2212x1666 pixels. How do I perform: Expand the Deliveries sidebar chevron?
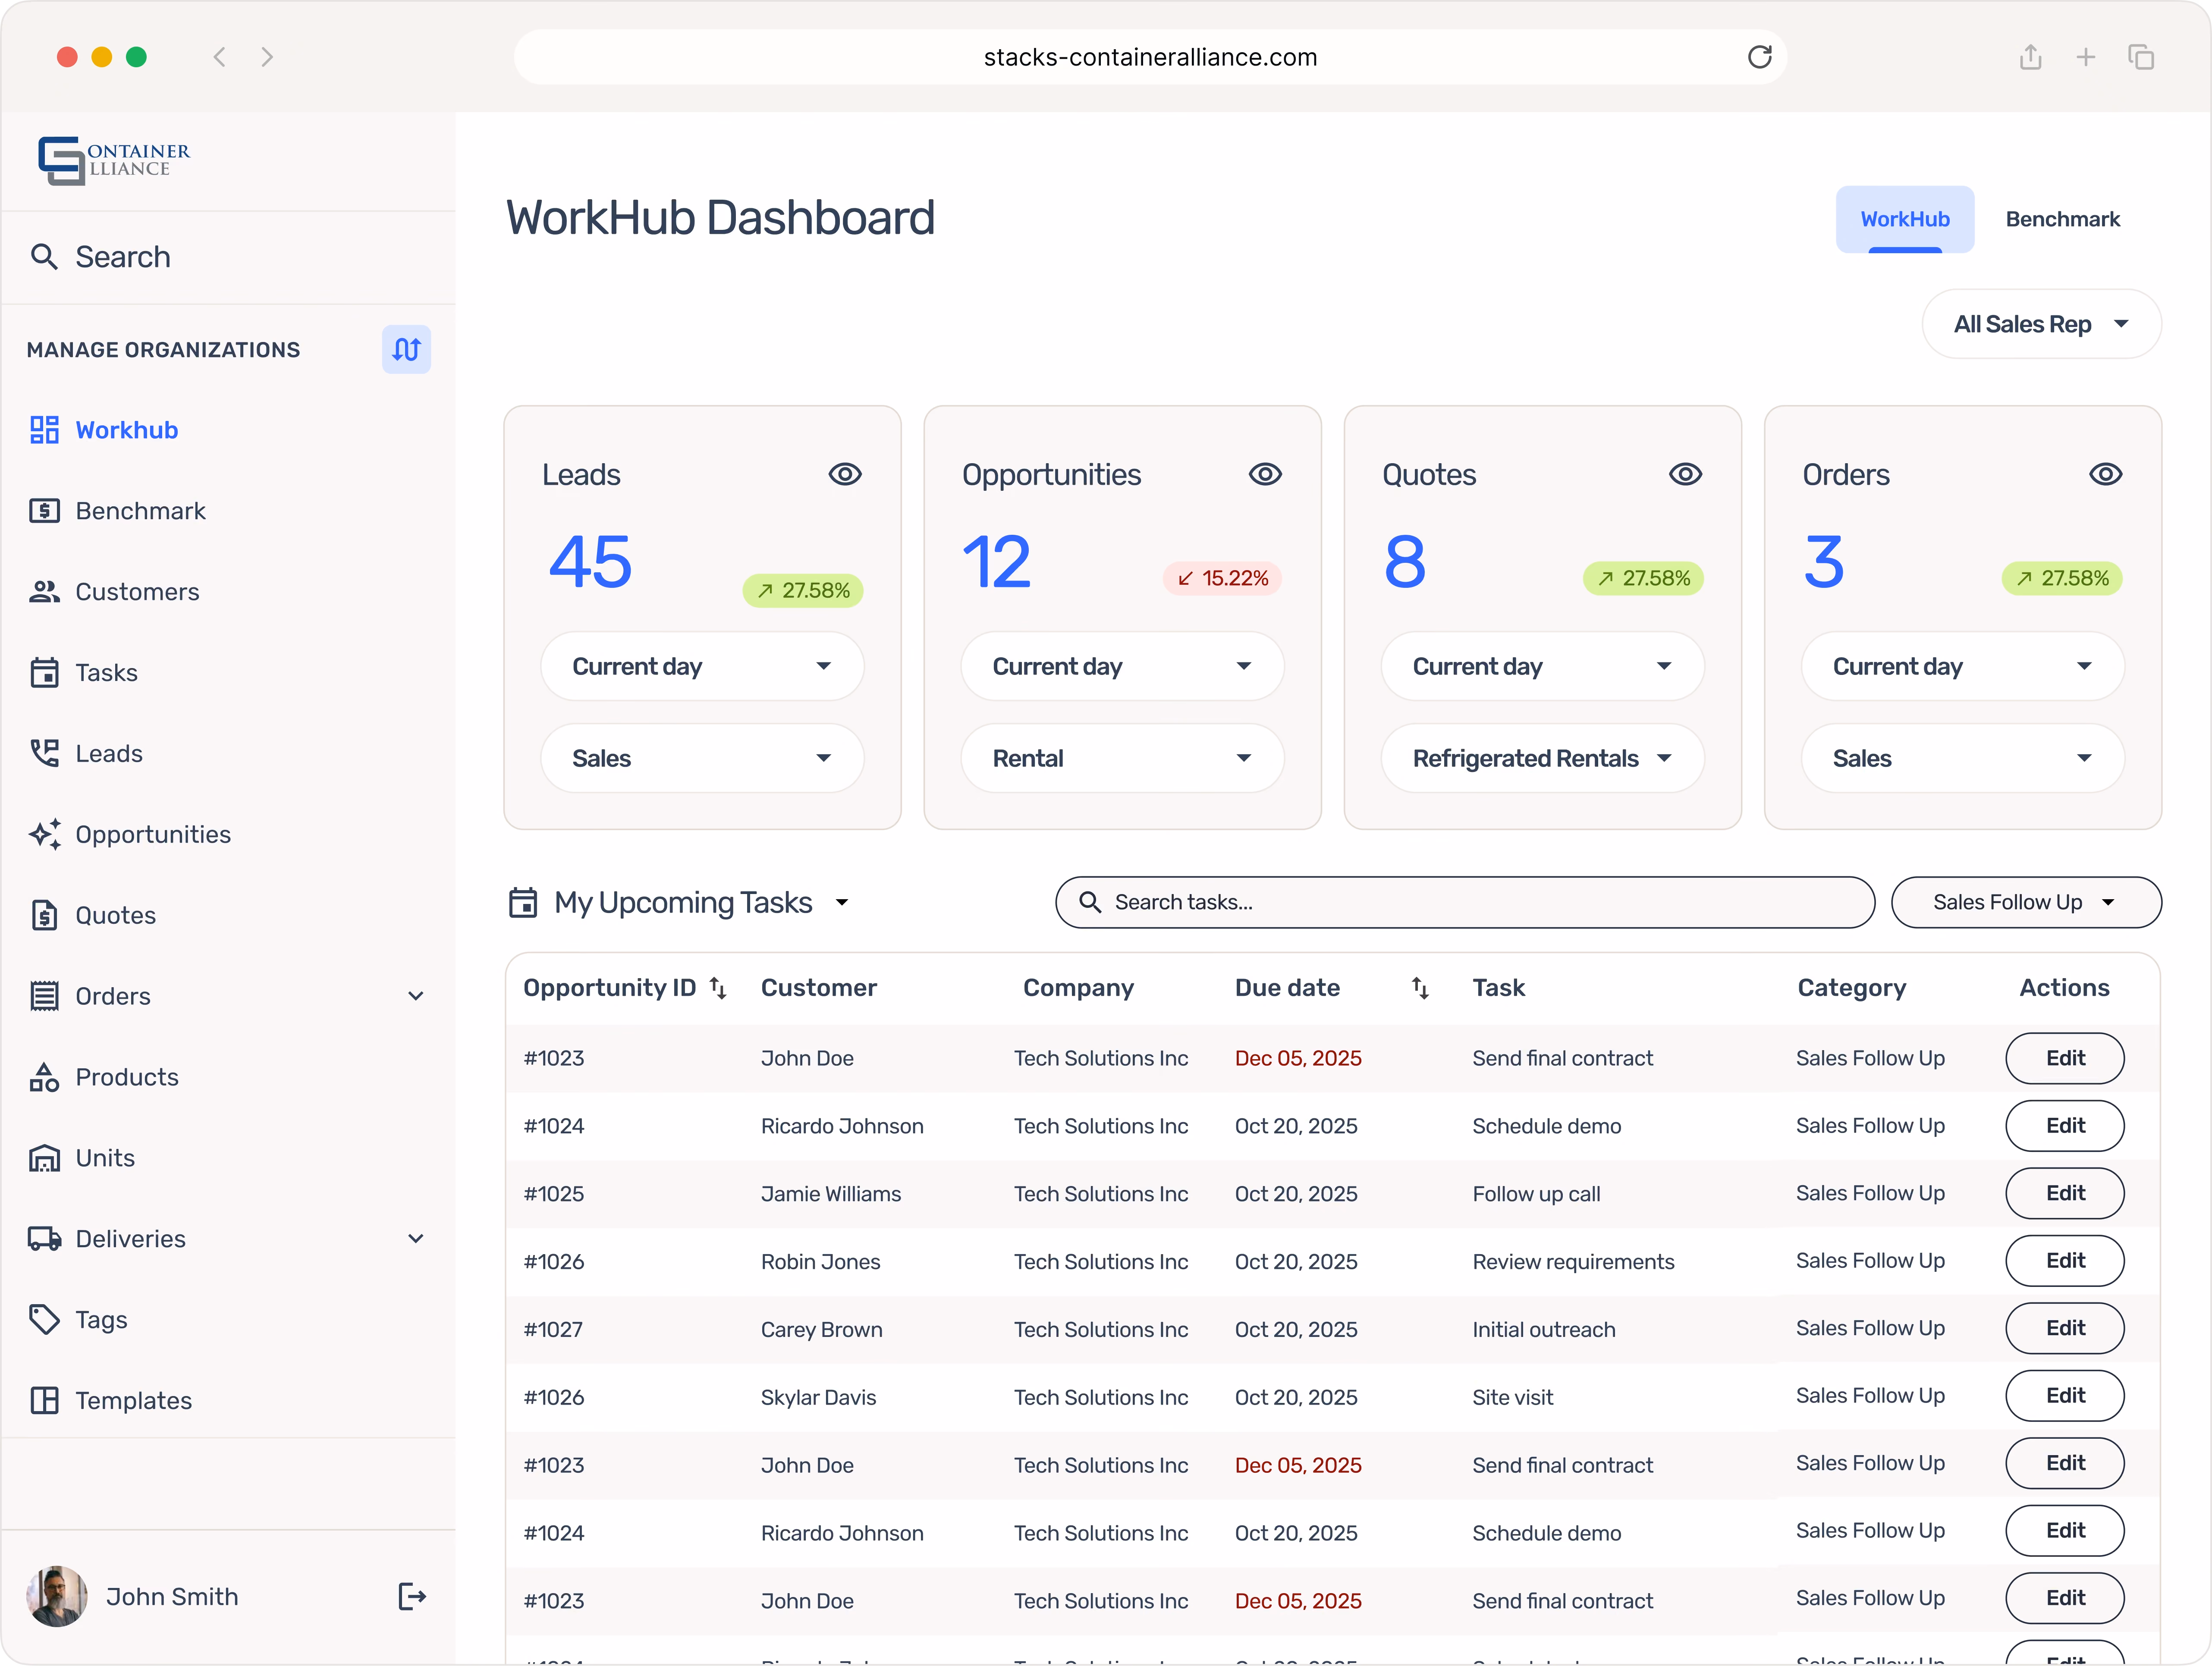[416, 1239]
